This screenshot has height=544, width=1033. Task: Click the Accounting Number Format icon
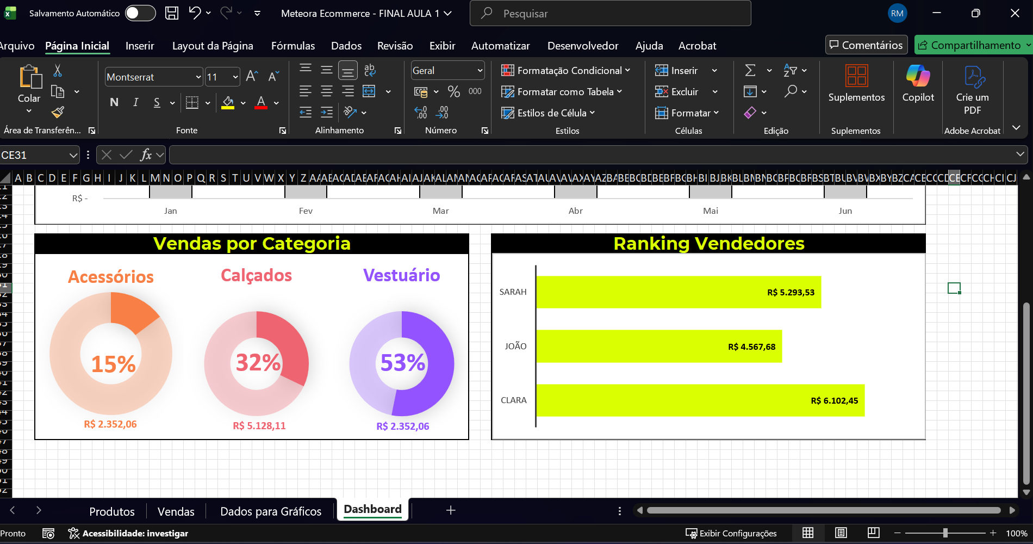click(421, 91)
